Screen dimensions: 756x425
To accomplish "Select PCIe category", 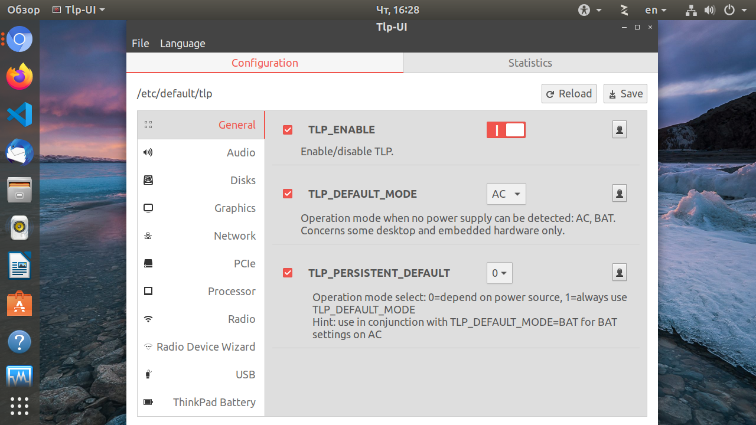I will 201,263.
